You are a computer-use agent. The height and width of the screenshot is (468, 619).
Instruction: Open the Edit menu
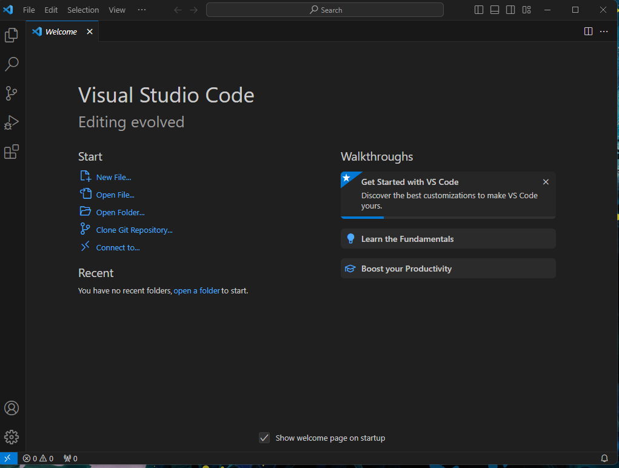pos(51,10)
